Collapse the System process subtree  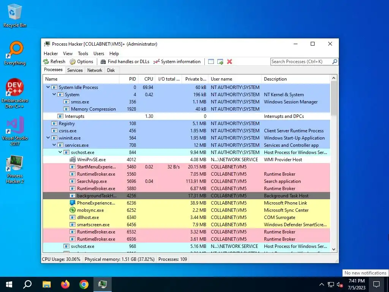(54, 94)
